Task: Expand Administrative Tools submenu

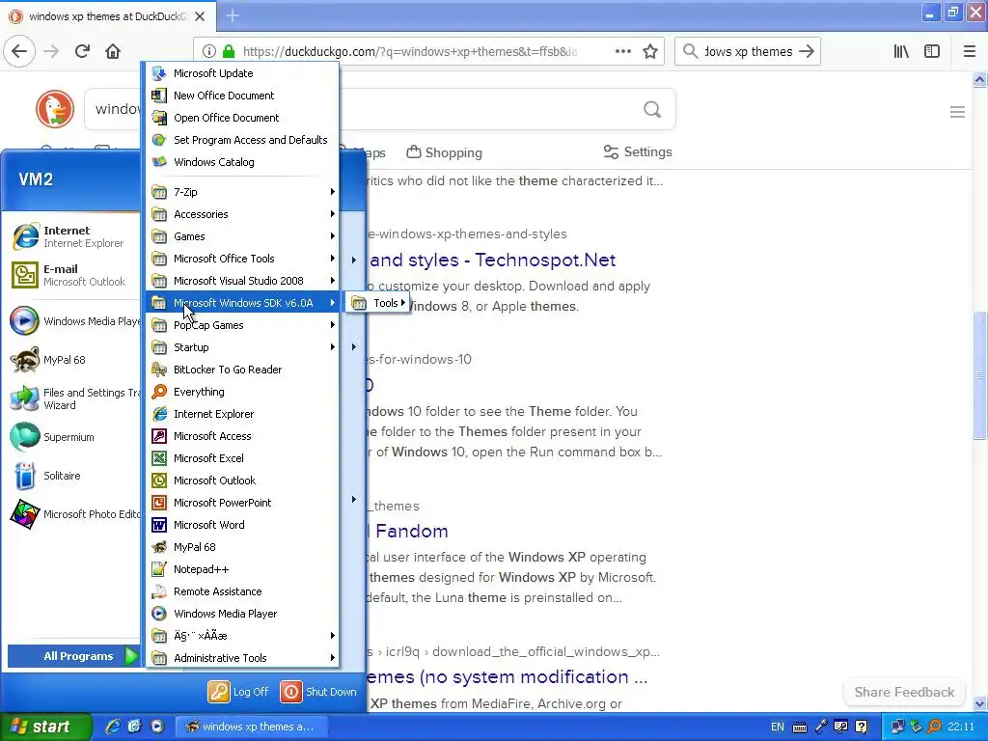Action: (242, 658)
